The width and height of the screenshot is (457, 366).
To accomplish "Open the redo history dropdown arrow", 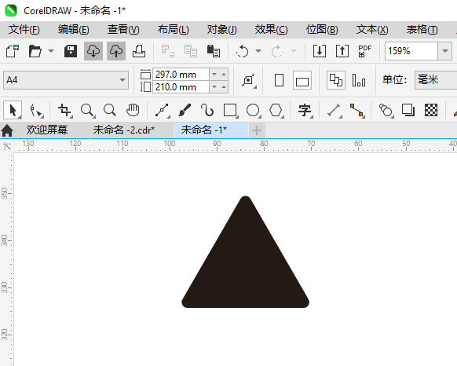I will tap(294, 51).
